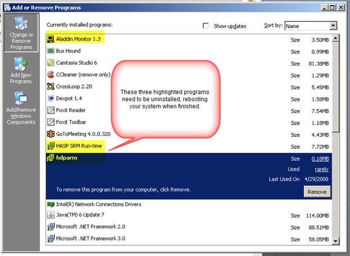Click the HASP SRM Run-time icon
Image resolution: width=350 pixels, height=256 pixels.
point(51,146)
